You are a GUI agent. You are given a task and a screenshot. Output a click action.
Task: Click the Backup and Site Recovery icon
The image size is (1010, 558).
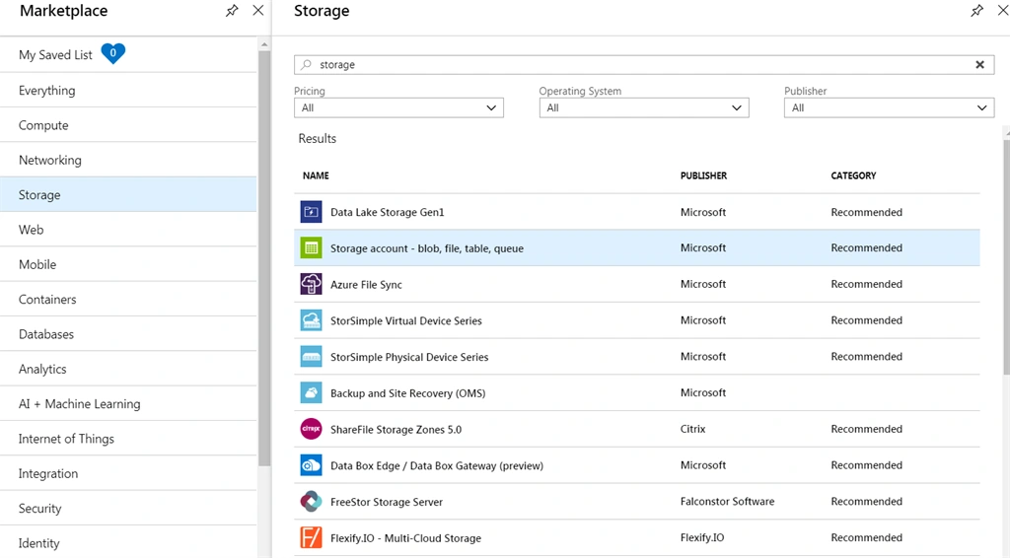(x=311, y=392)
